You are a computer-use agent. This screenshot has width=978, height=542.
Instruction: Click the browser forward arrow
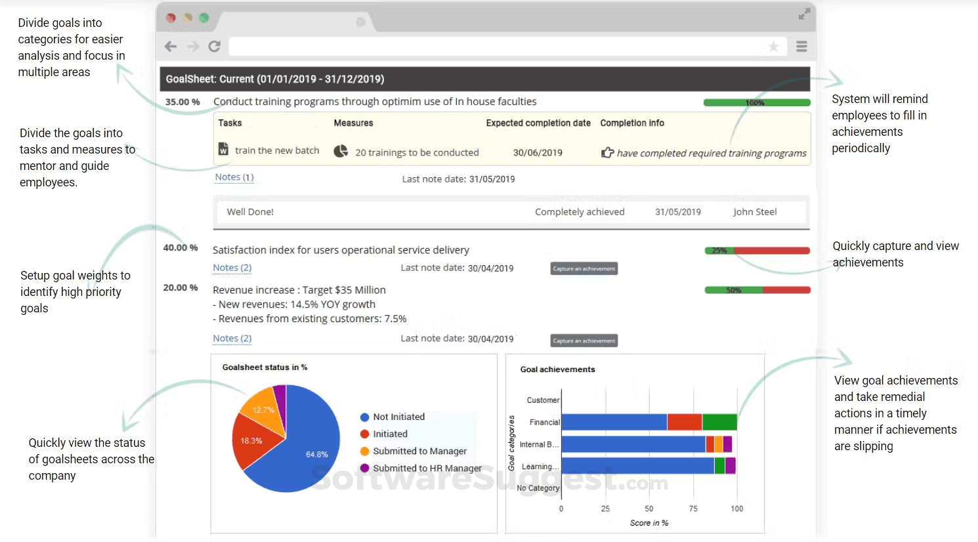click(193, 47)
